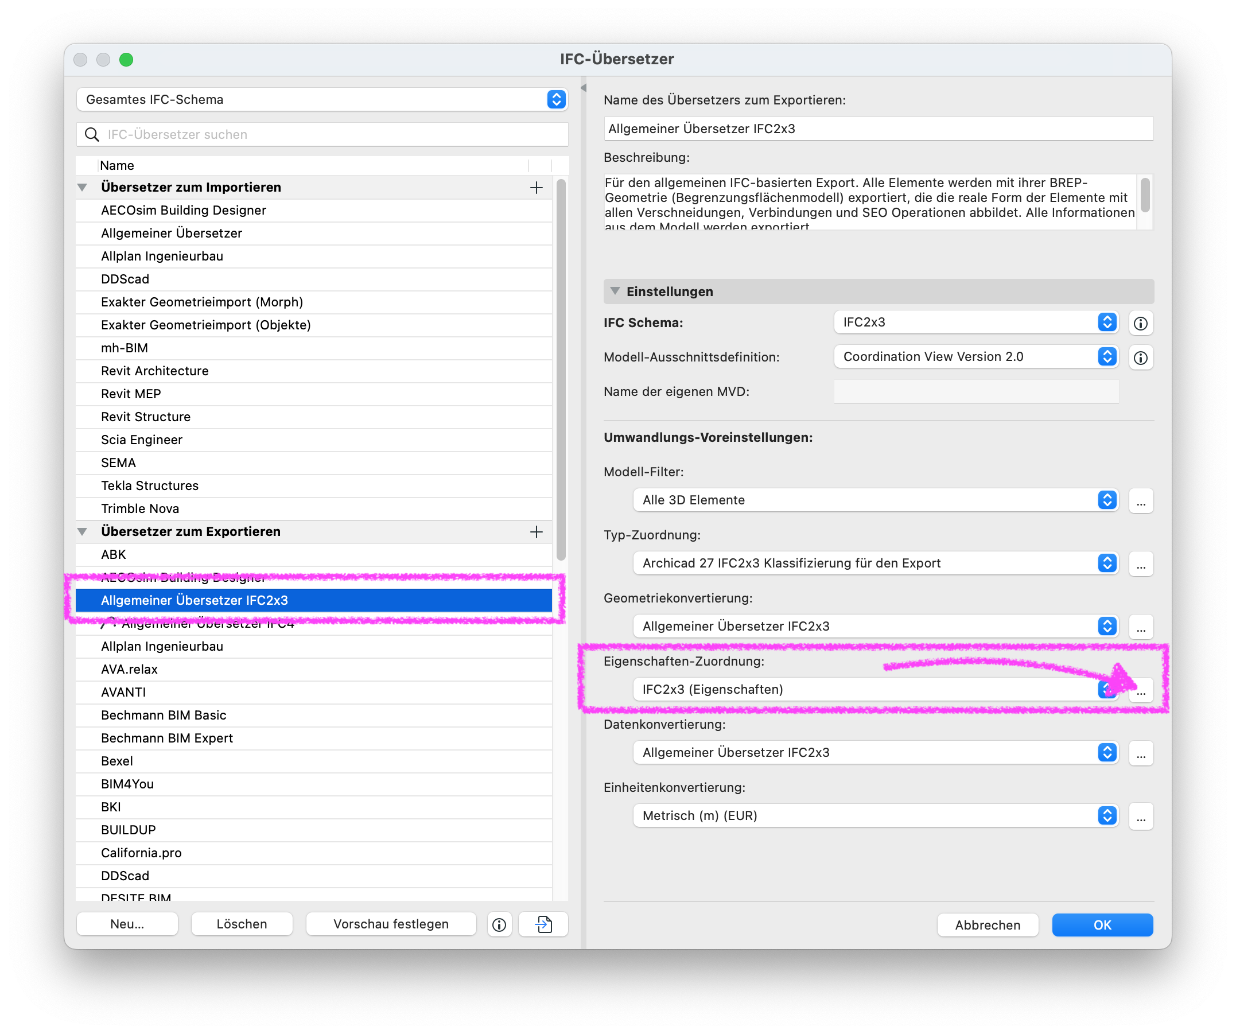Open IFC2x3 (Eigenschaften) dropdown

click(x=875, y=690)
